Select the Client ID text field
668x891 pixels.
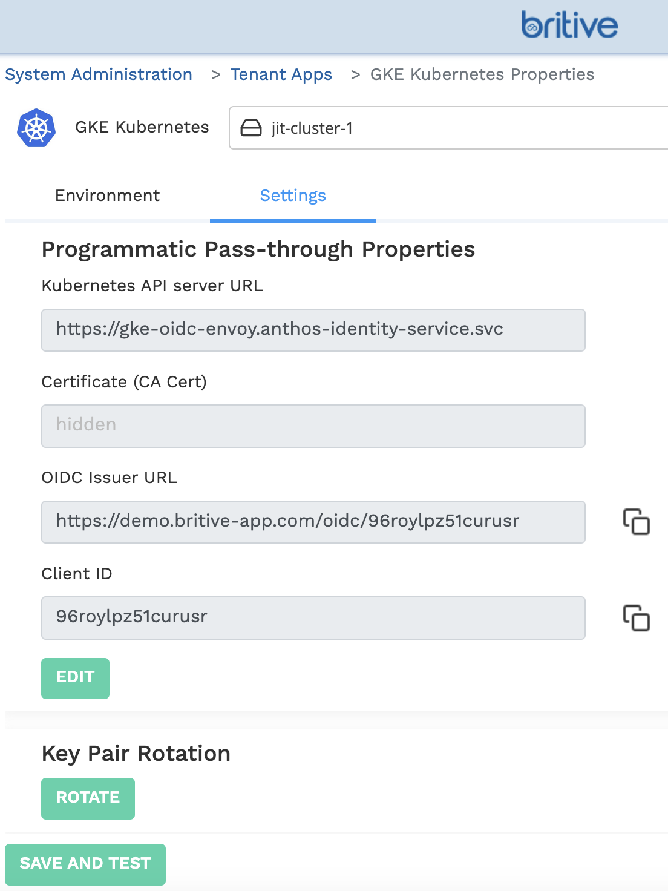pos(313,617)
